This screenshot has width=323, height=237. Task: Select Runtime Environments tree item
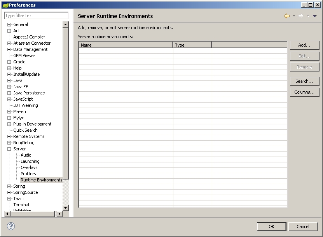click(x=42, y=180)
